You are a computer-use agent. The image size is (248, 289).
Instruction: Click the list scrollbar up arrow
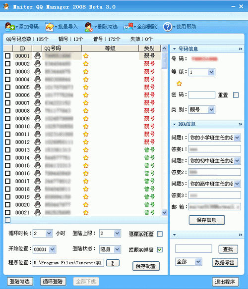(x=164, y=48)
